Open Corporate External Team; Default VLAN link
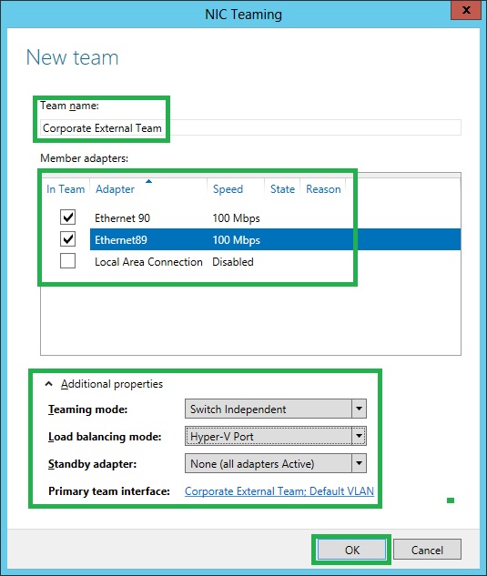The width and height of the screenshot is (487, 576). click(279, 491)
